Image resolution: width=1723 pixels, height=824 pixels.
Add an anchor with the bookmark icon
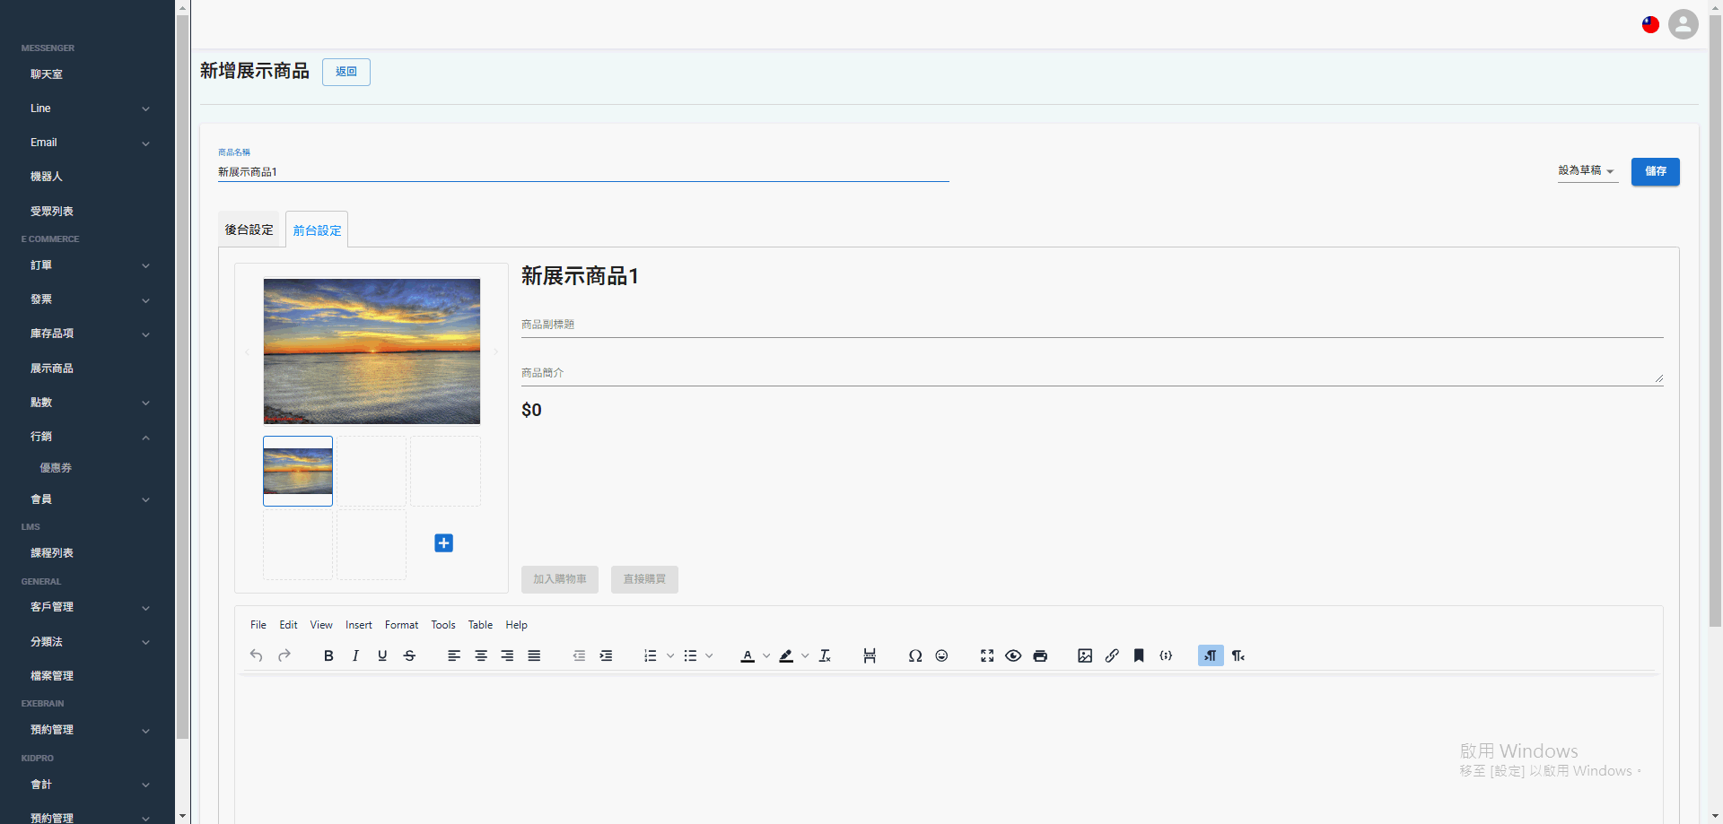point(1139,655)
